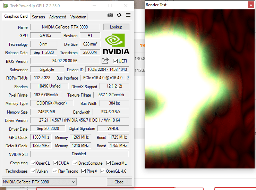Click the Render Test window title

[156, 5]
